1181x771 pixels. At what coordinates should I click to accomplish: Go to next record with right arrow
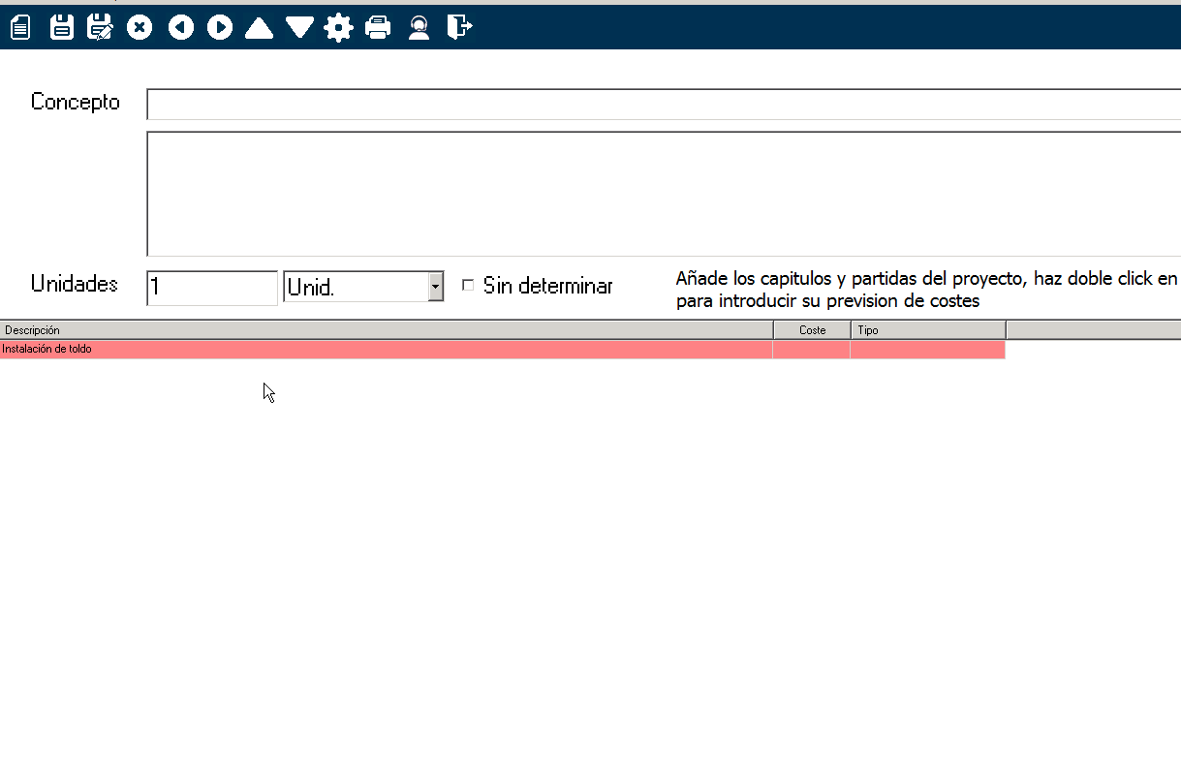(x=220, y=27)
